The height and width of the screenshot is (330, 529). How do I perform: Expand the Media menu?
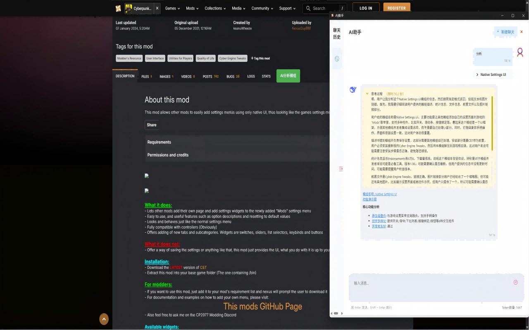click(238, 8)
